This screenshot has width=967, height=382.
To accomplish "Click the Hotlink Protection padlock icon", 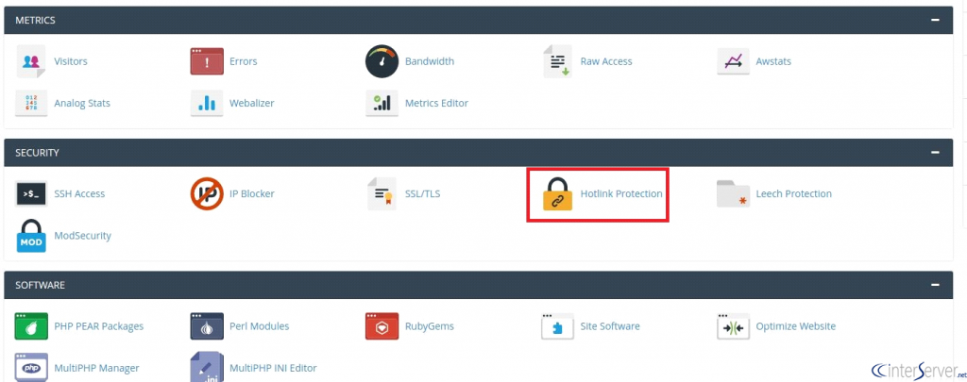I will (557, 193).
